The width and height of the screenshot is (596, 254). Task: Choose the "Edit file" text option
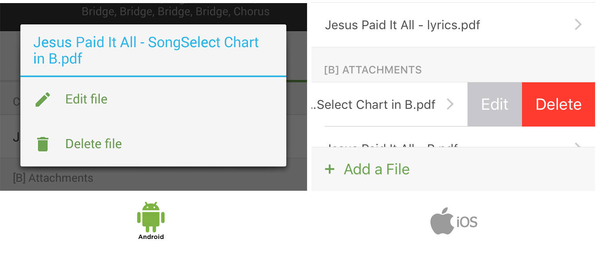(x=86, y=99)
